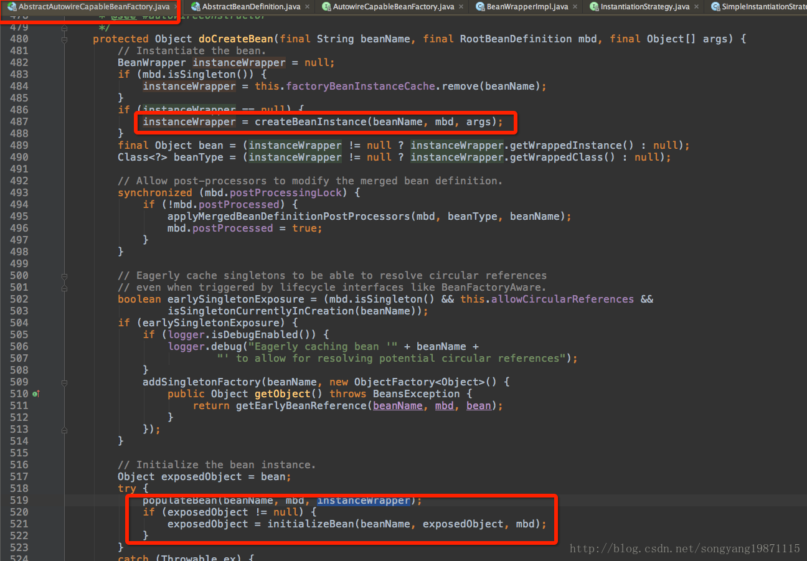Collapse the doCreateBean method fold at line 480
This screenshot has width=807, height=561.
[x=65, y=39]
